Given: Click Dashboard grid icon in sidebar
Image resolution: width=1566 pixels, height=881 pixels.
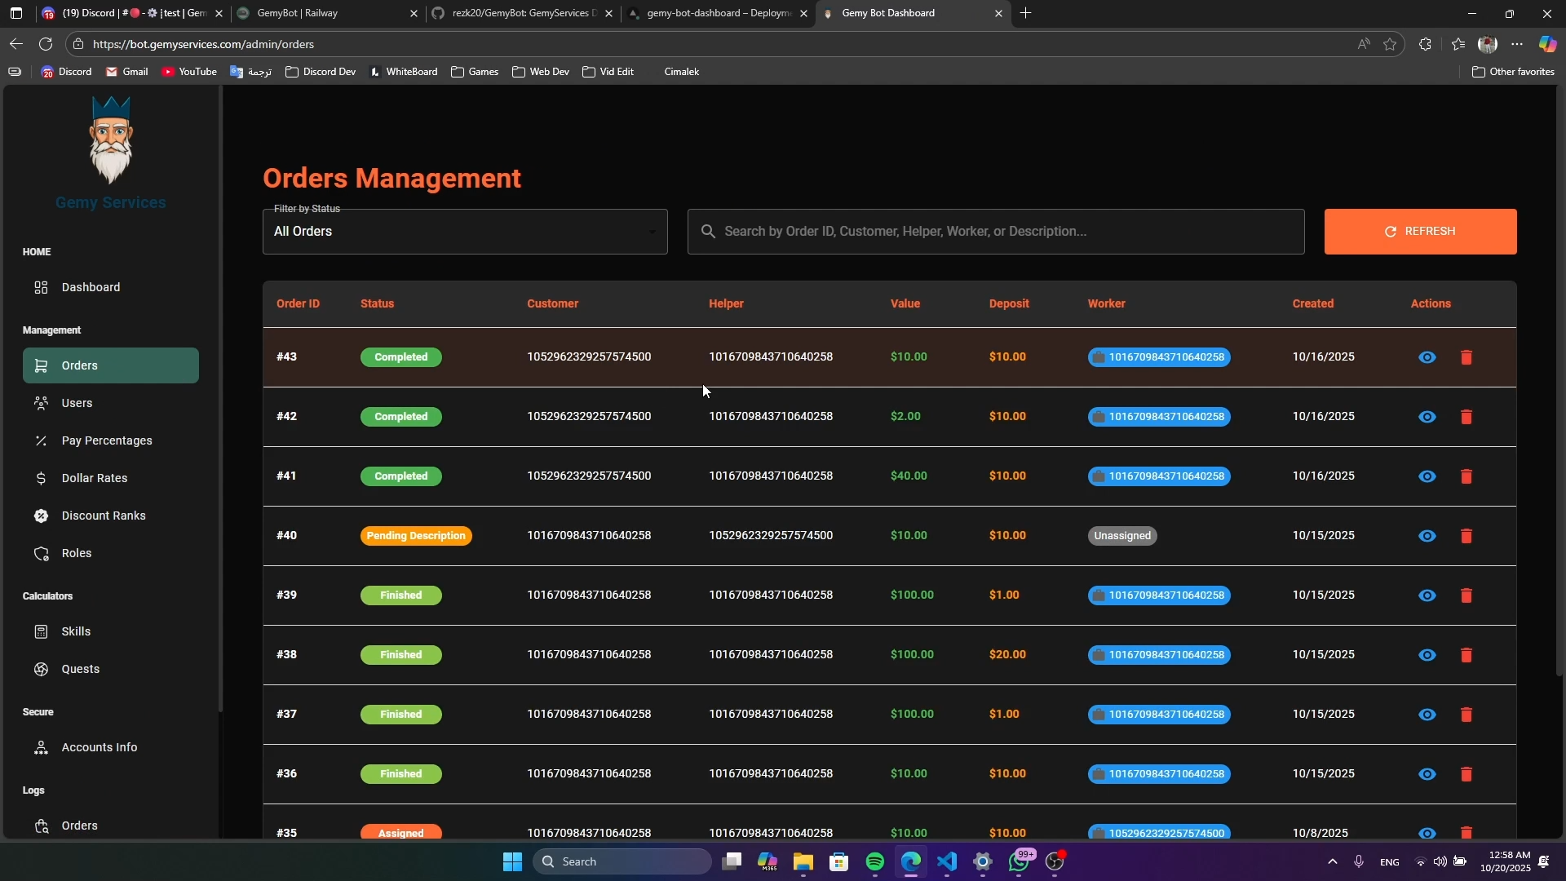Looking at the screenshot, I should pos(41,287).
